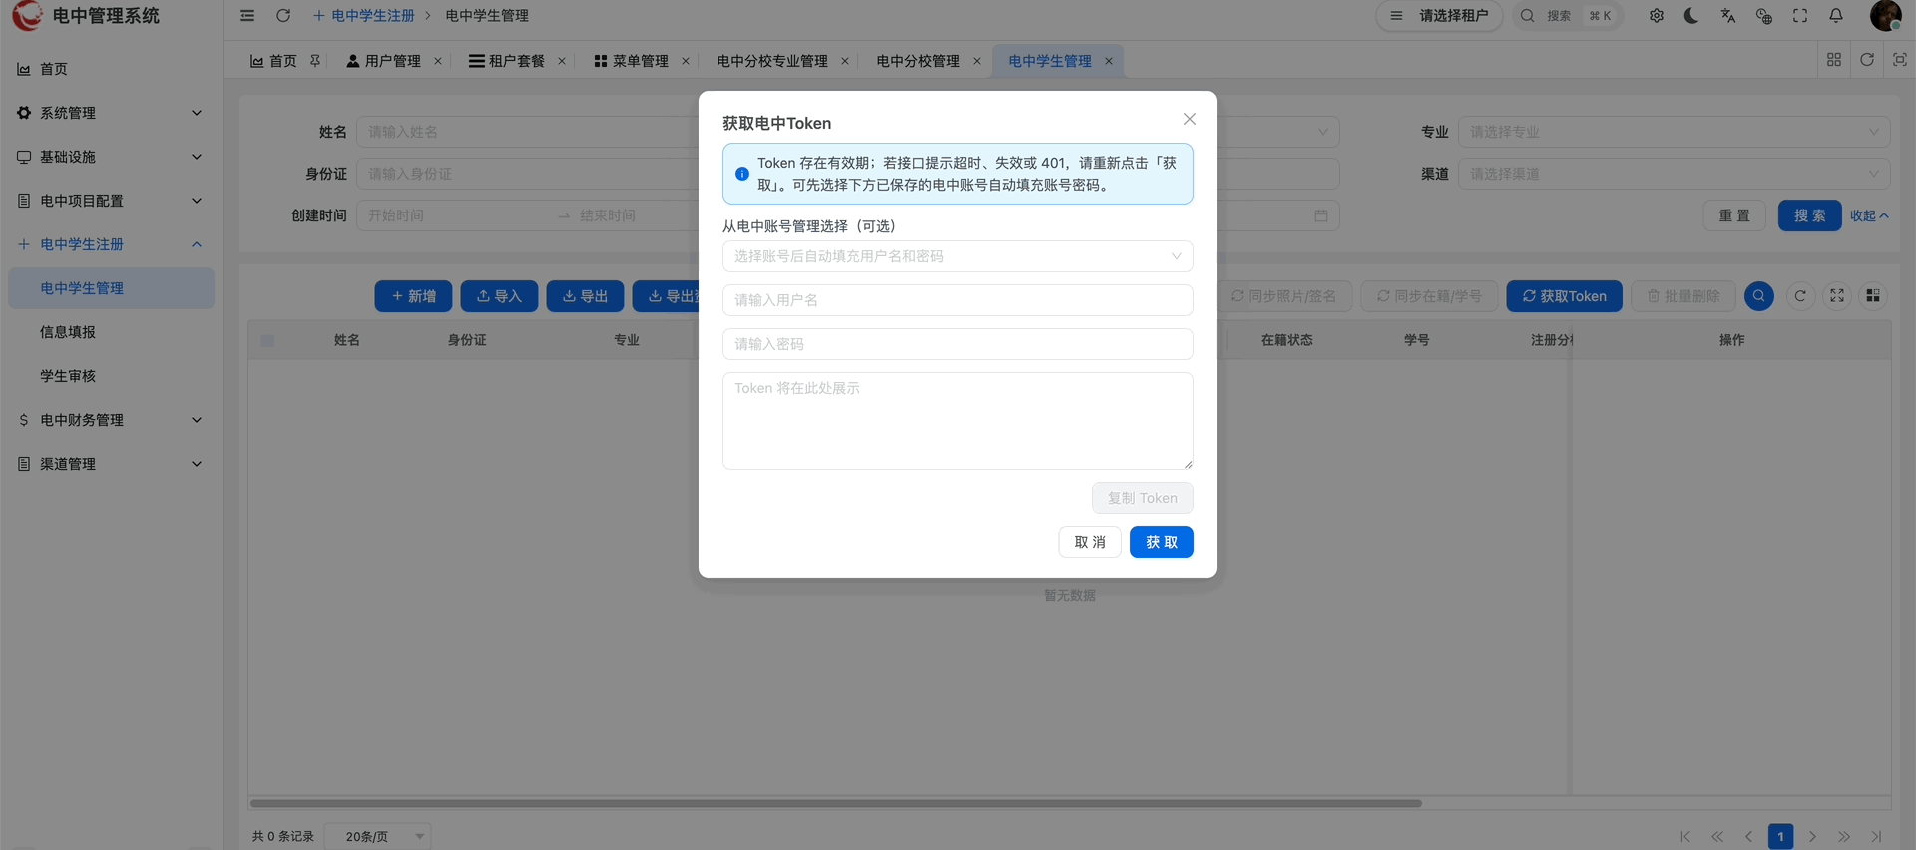The image size is (1916, 850).
Task: Click the round blue search icon in toolbar
Action: click(1759, 296)
